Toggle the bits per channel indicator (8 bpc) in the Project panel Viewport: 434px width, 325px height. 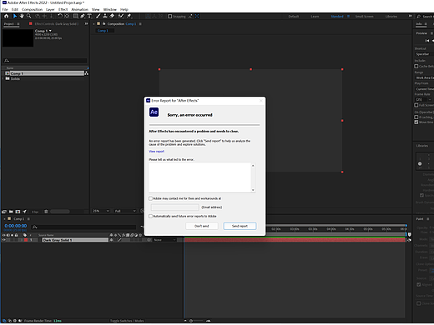pos(35,212)
